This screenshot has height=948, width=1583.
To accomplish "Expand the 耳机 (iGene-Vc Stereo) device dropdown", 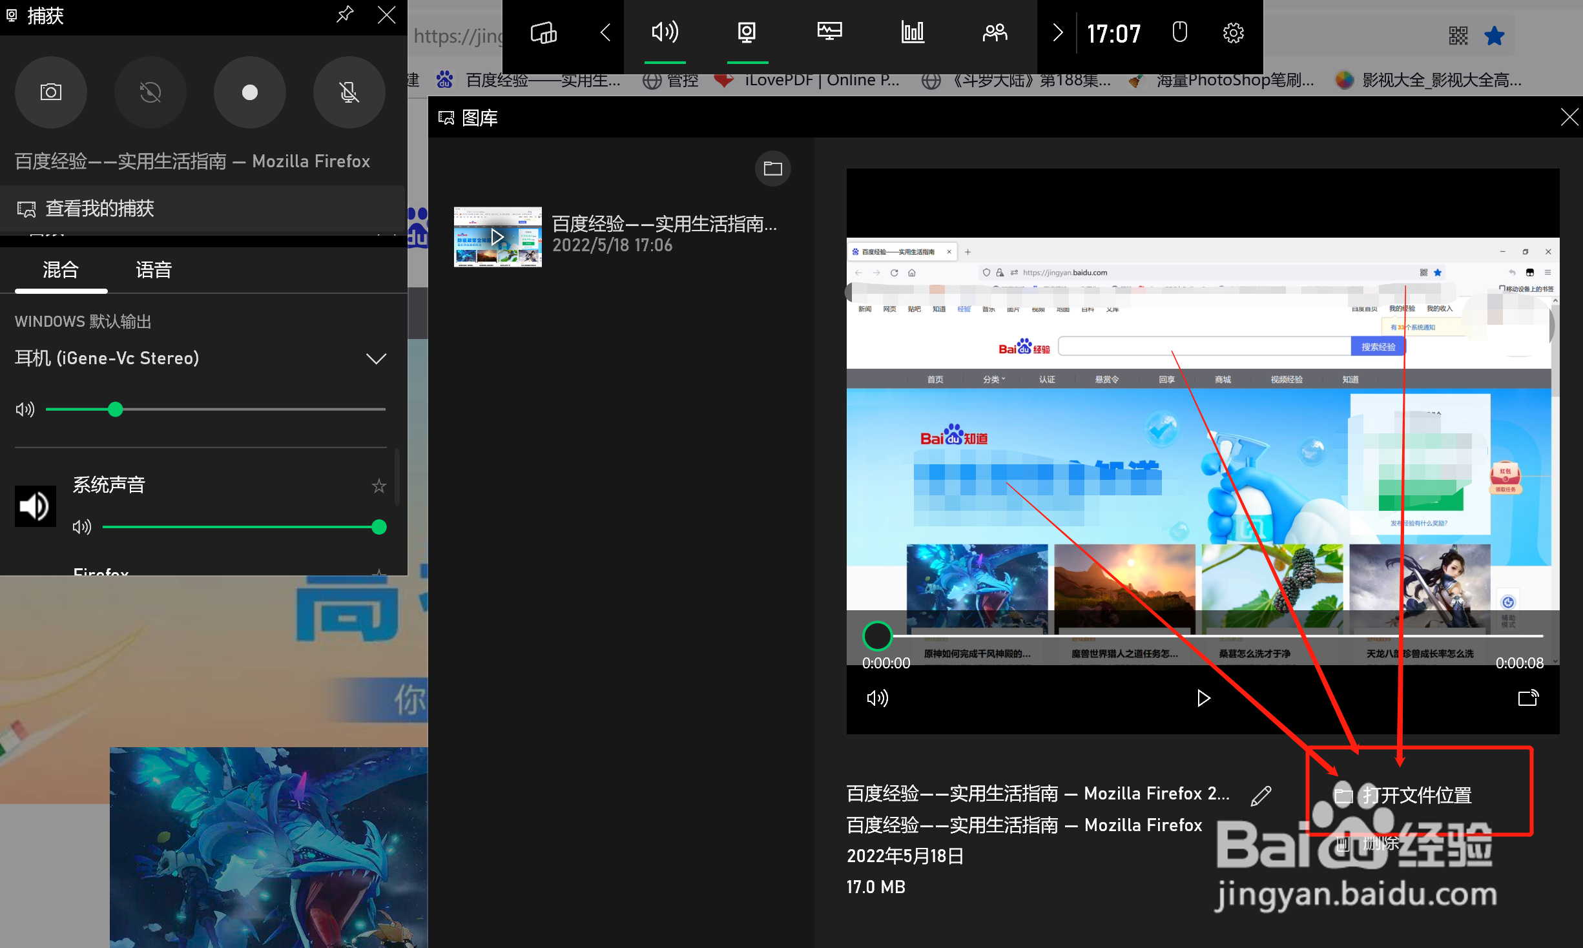I will point(376,358).
